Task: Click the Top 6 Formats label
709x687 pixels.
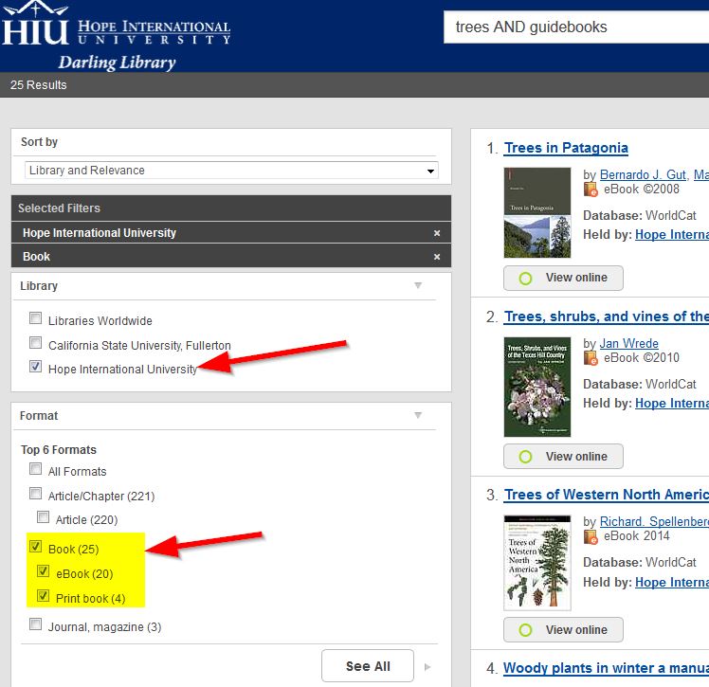Action: click(59, 450)
